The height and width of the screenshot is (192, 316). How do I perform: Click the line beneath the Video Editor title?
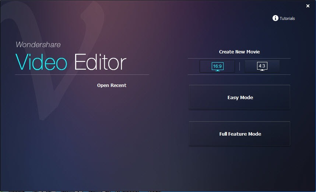point(82,75)
